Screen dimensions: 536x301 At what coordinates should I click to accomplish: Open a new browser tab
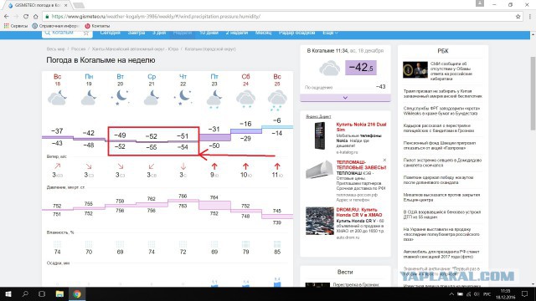click(x=79, y=5)
